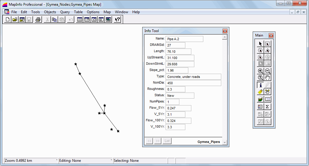Click the UpStreamIL field 31.100
The height and width of the screenshot is (166, 309).
[180, 58]
